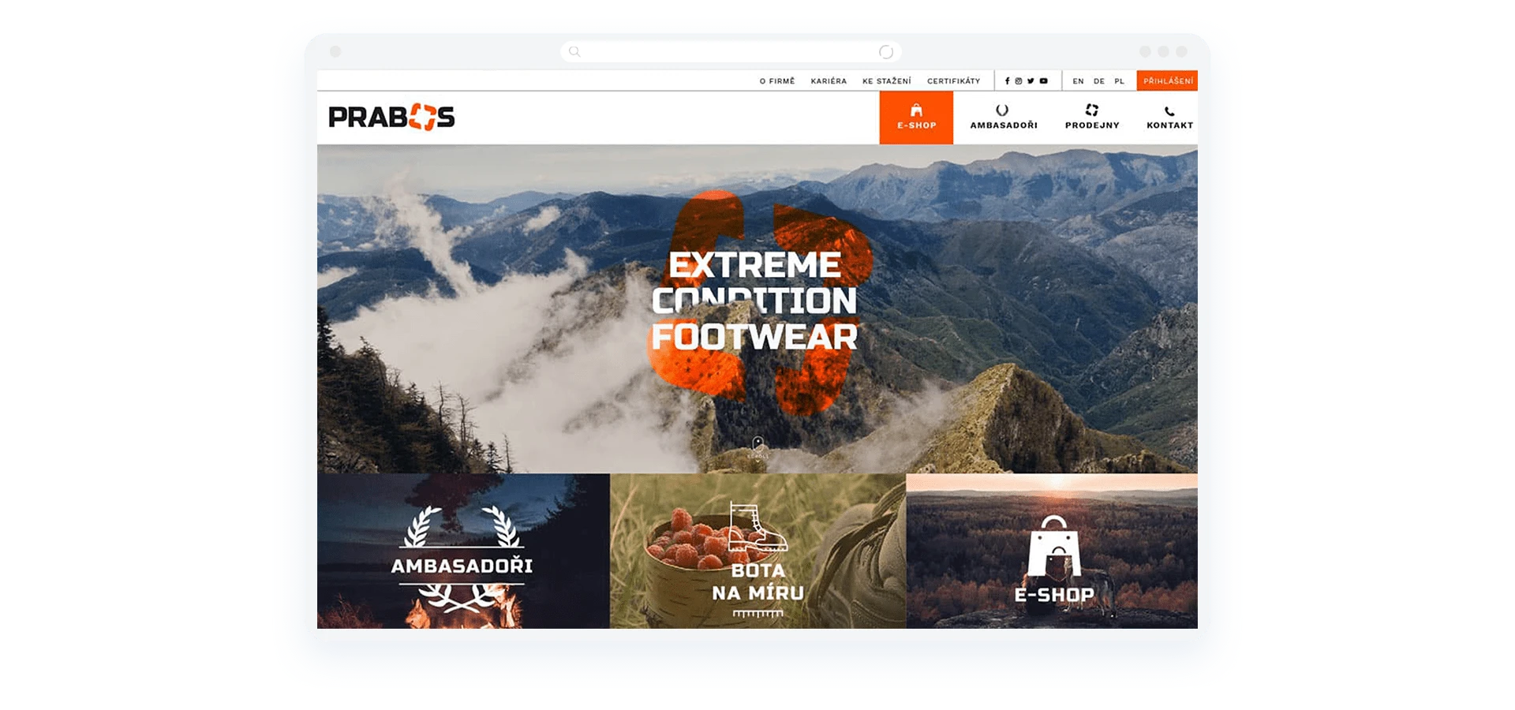Viewport: 1515px width, 710px height.
Task: Open the YouTube icon link
Action: click(x=1043, y=81)
